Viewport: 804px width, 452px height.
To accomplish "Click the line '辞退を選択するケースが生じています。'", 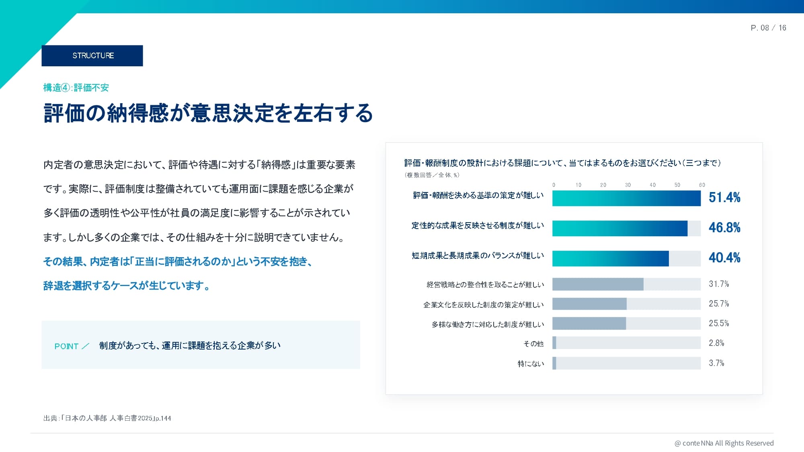I will pyautogui.click(x=126, y=286).
